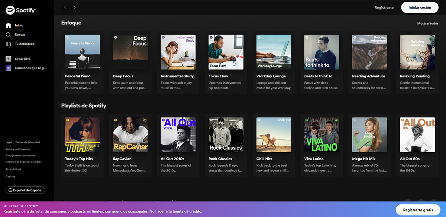Screen dimensions: 446x217
Task: Open liked songs via the heart icon
Action: click(x=8, y=68)
